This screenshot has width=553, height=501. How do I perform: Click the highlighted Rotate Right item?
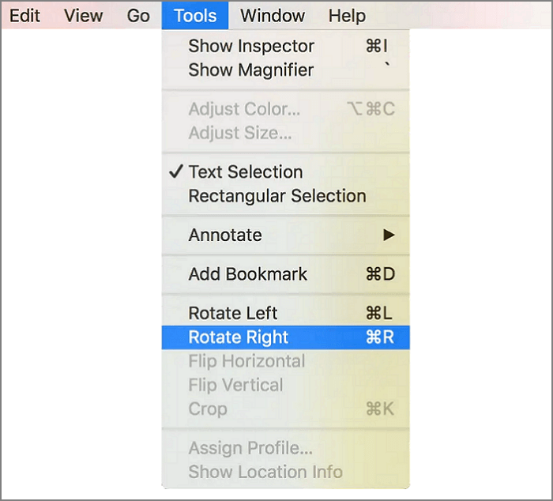pos(239,337)
